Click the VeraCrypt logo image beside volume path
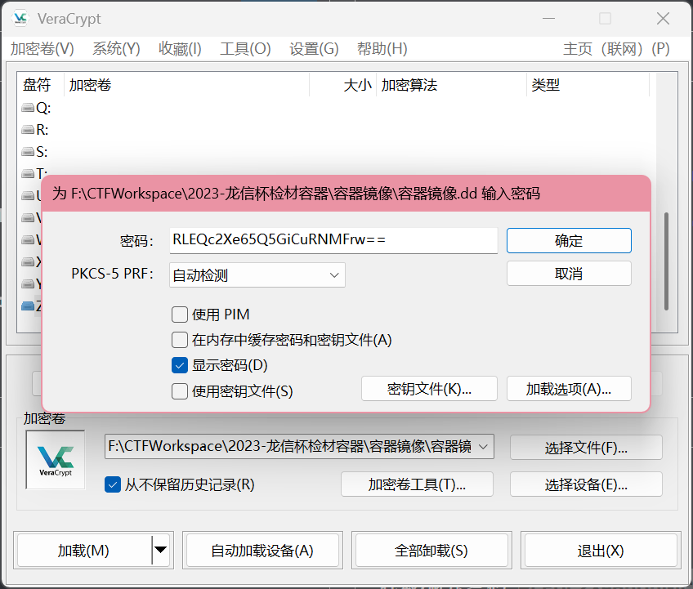The image size is (693, 589). pyautogui.click(x=56, y=460)
